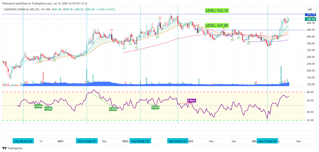This screenshot has width=319, height=152.
Task: Click the 2021 label on the time axis
Action: point(61,141)
